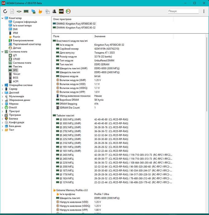Open the memory module toolbar icon

pos(26,11)
